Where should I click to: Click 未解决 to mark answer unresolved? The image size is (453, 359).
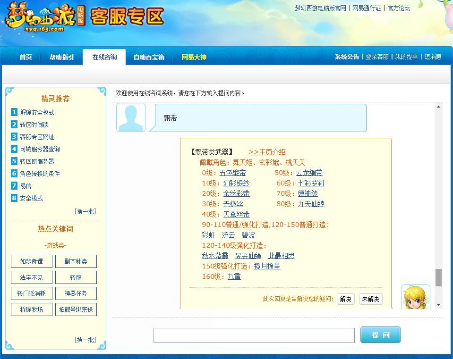(370, 299)
